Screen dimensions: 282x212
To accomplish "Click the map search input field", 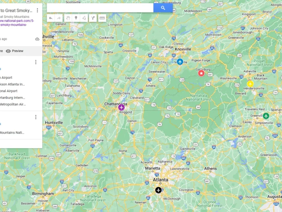I will (x=100, y=8).
